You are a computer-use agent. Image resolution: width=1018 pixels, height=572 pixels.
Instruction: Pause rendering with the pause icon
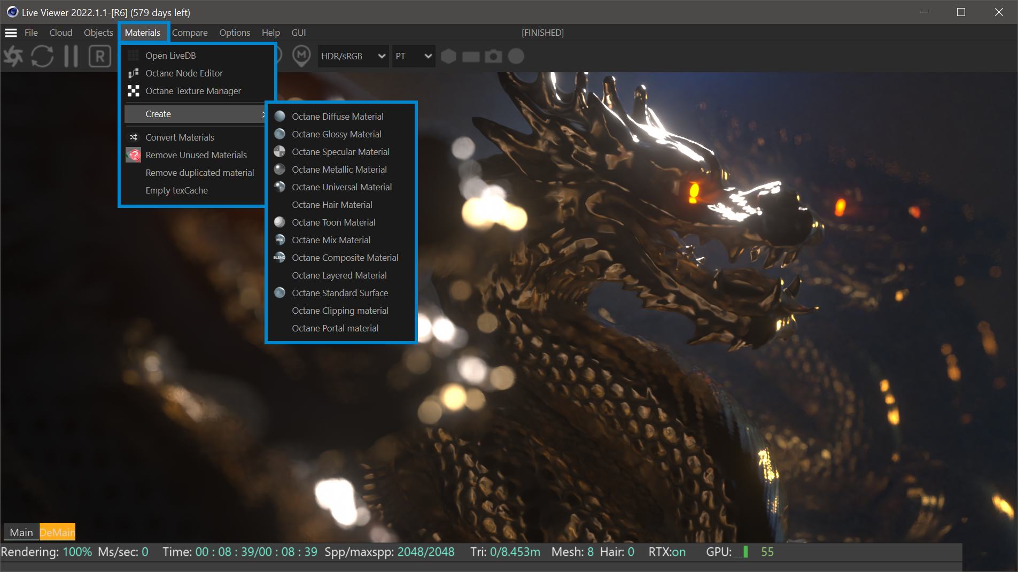(71, 56)
